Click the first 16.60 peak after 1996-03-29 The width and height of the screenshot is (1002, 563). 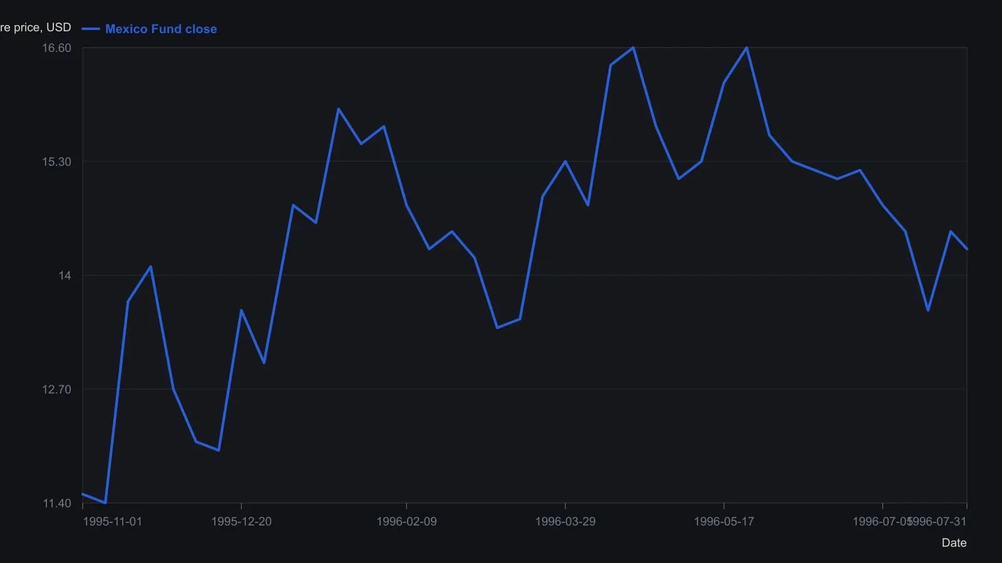click(633, 48)
